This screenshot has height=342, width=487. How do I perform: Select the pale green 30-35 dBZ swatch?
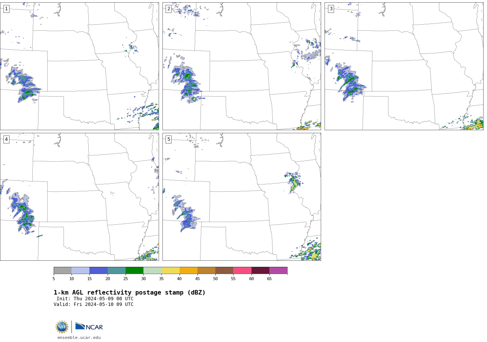pyautogui.click(x=153, y=270)
